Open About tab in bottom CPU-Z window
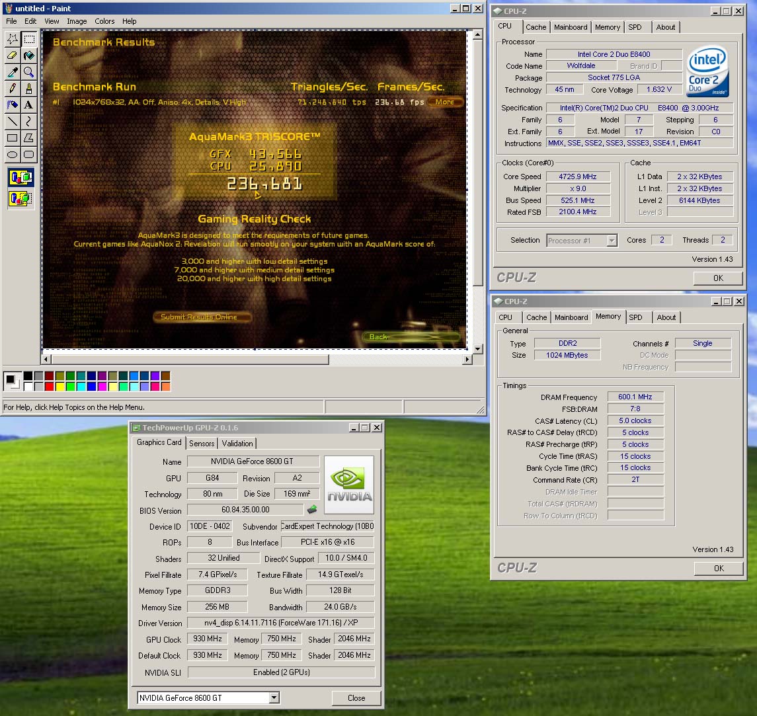Image resolution: width=757 pixels, height=716 pixels. click(x=666, y=317)
